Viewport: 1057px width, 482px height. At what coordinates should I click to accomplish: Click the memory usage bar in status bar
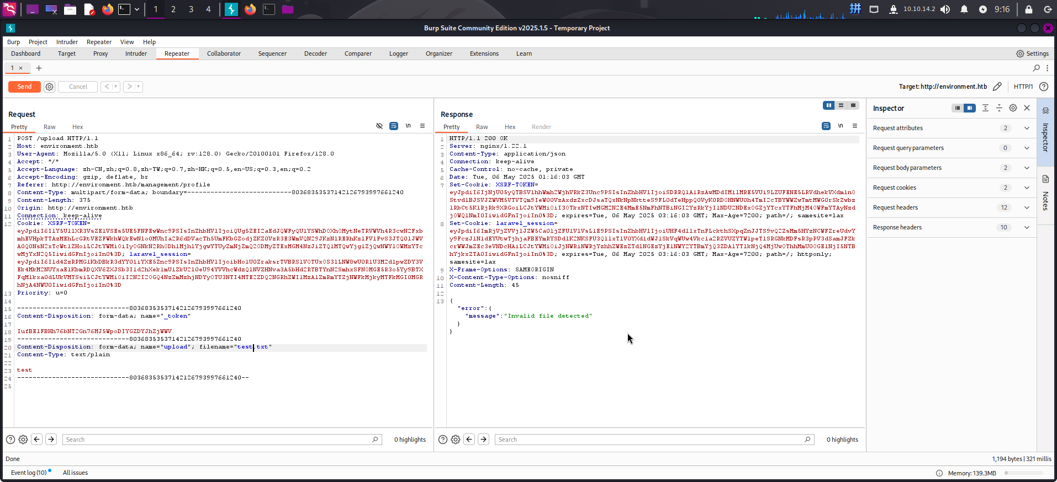pos(1024,473)
